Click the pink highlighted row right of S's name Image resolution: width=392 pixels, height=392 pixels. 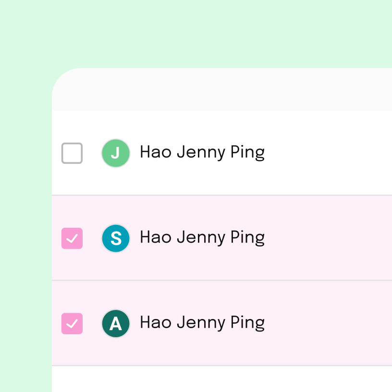331,238
